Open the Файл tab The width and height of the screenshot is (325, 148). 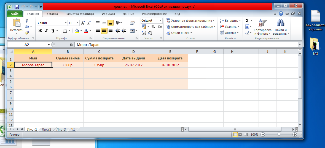[x=15, y=14]
